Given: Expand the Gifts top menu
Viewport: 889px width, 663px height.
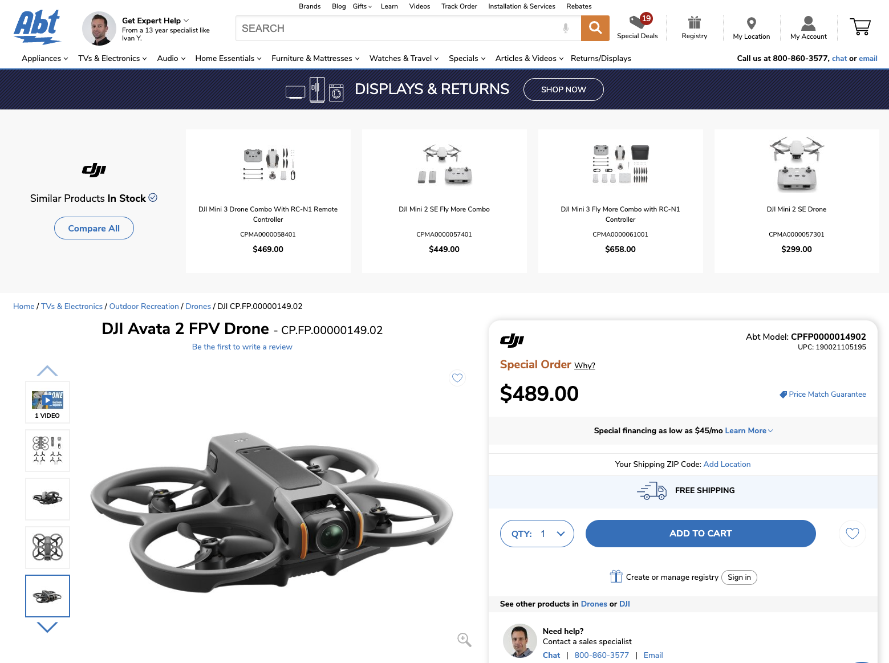Looking at the screenshot, I should [x=362, y=6].
